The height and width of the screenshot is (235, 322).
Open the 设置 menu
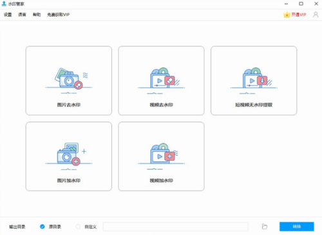(8, 15)
